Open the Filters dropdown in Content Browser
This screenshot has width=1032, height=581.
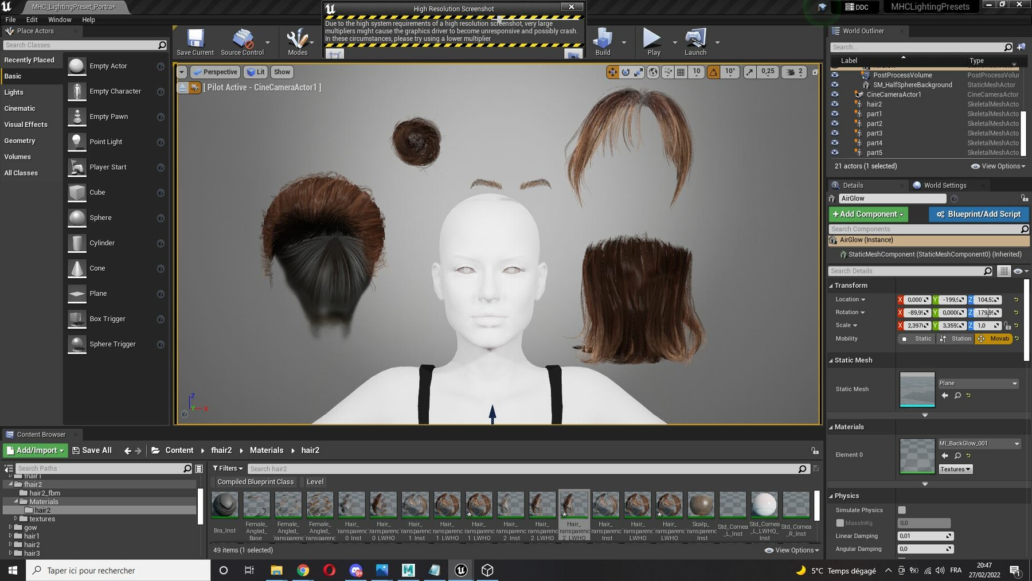tap(228, 469)
